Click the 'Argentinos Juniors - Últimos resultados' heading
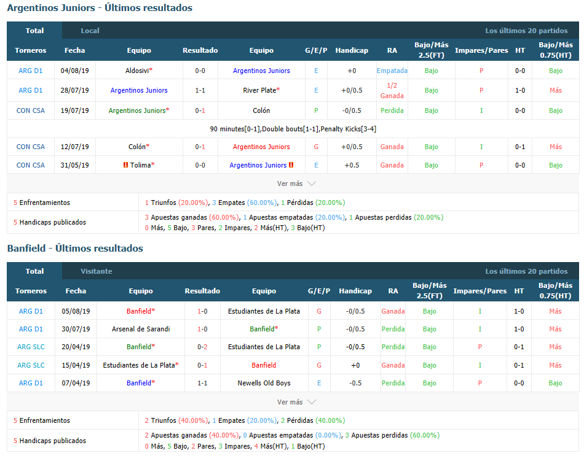584x456 pixels. [x=100, y=8]
